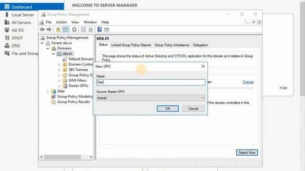Open the File menu
305x171 pixels.
click(x=49, y=22)
